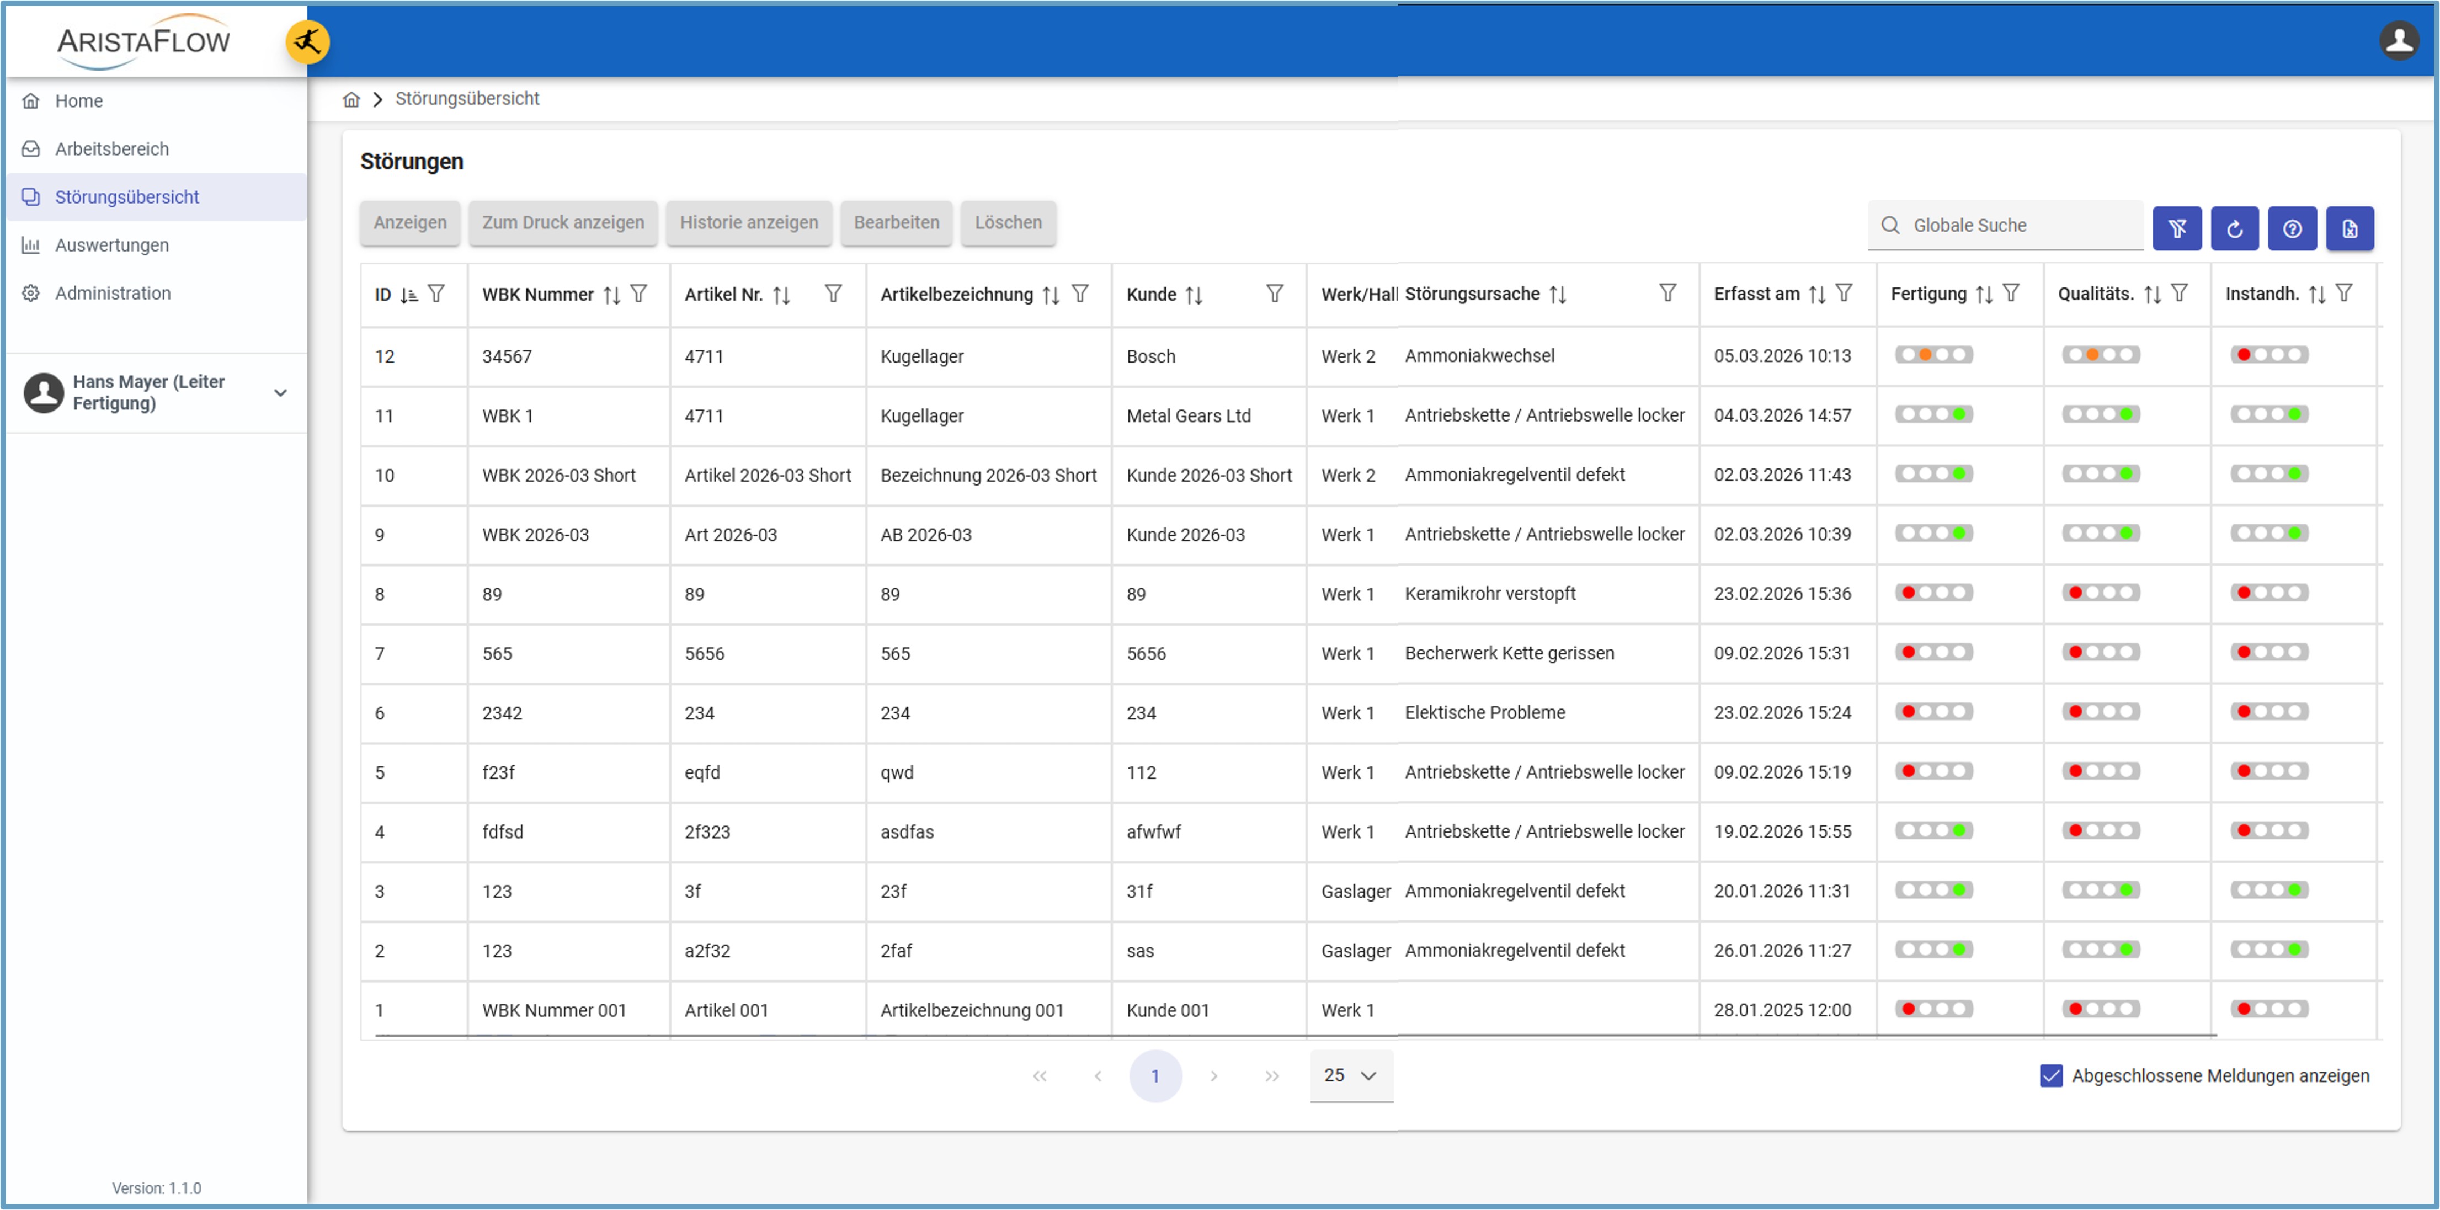Click the Löschen button

1007,222
